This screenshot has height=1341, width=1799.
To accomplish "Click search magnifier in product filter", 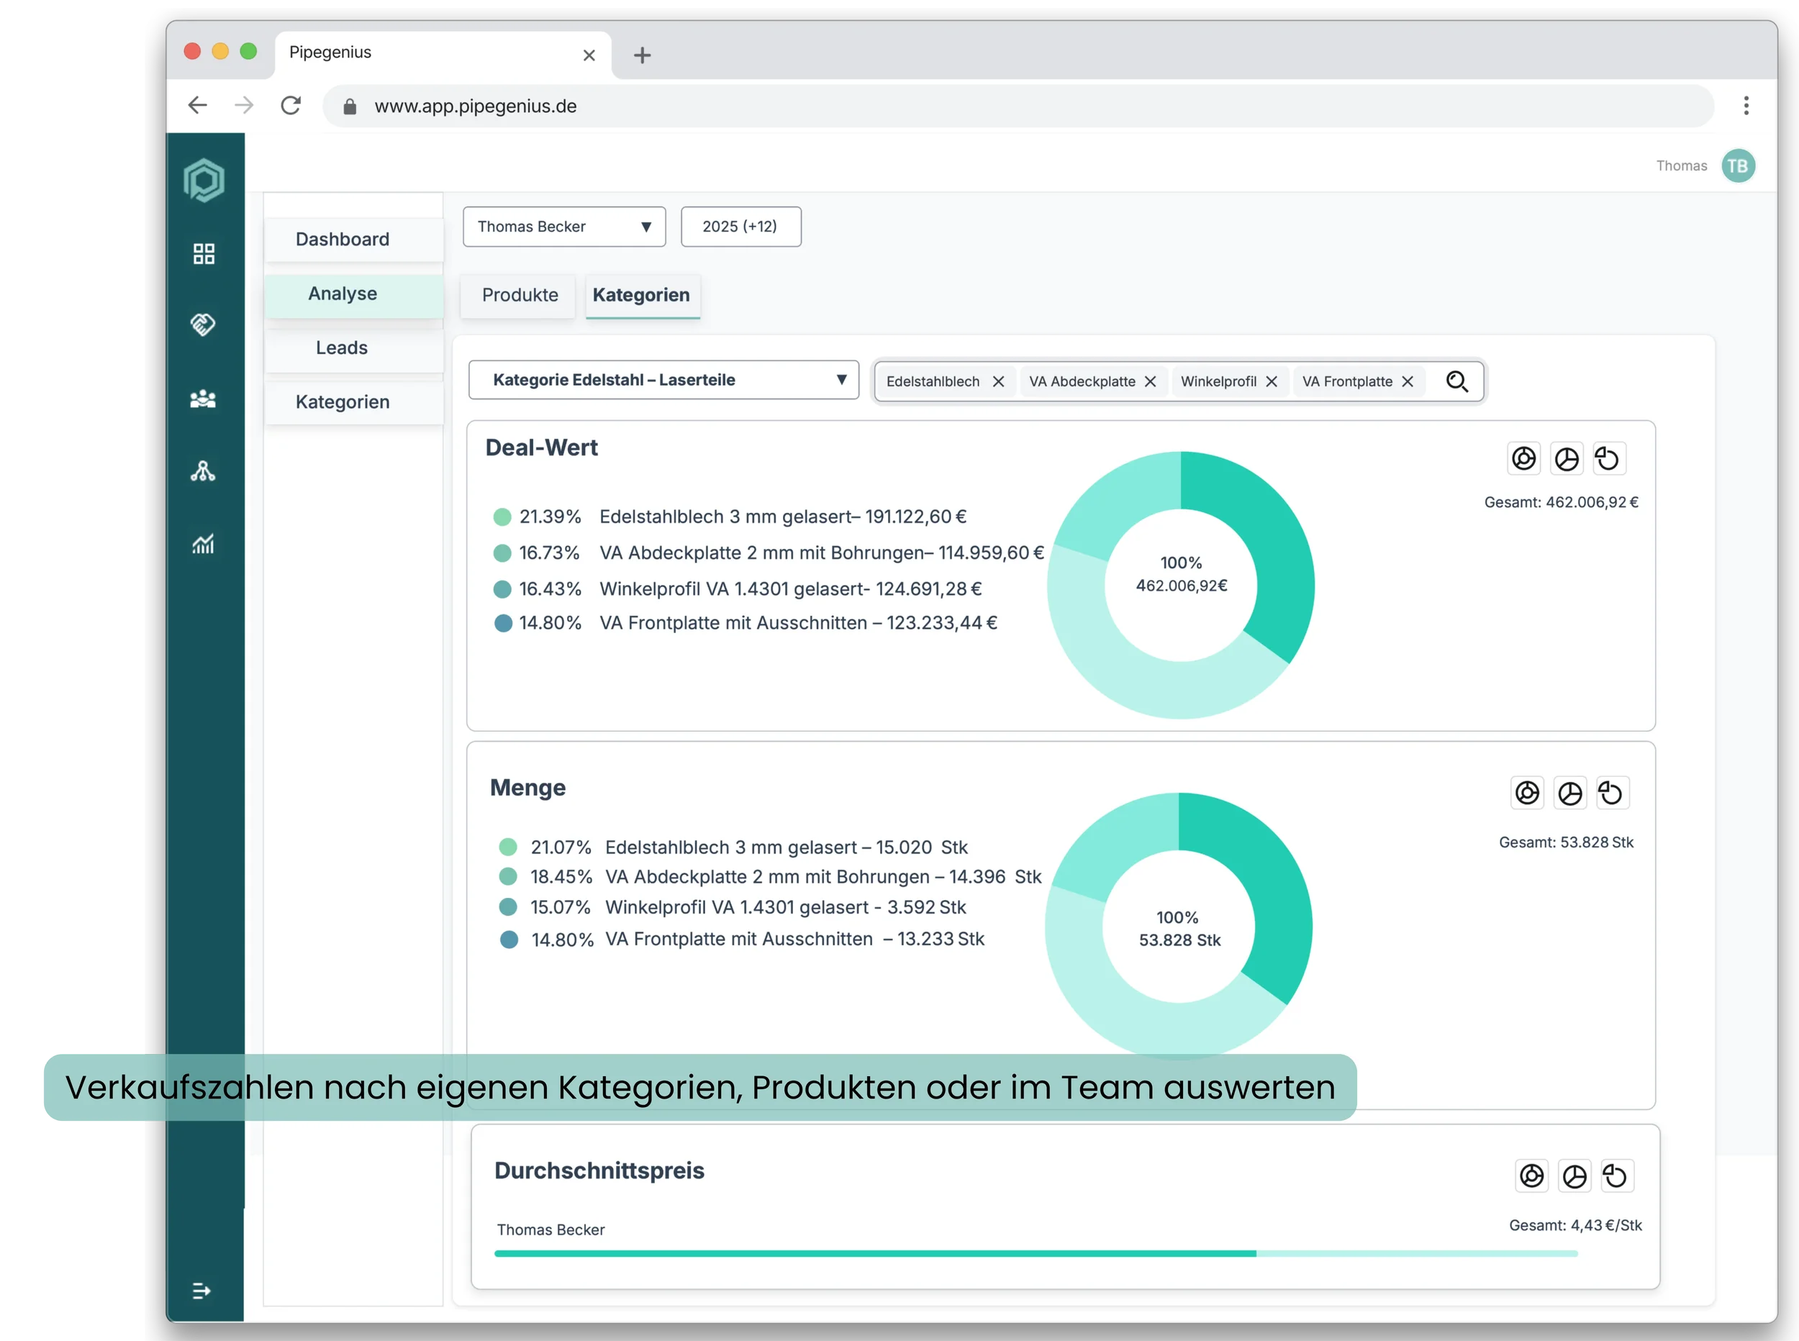I will pyautogui.click(x=1457, y=381).
